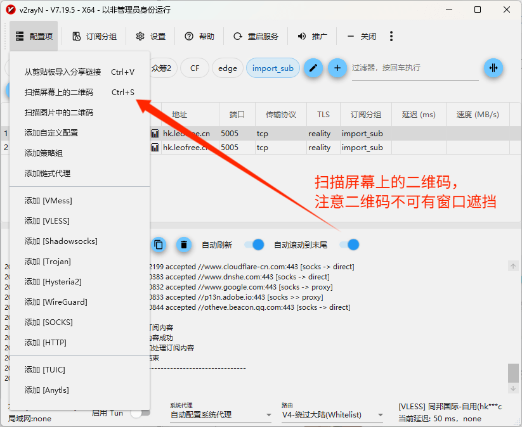The height and width of the screenshot is (427, 522).
Task: Choose 添加 [Trojan] menu entry
Action: 79,262
